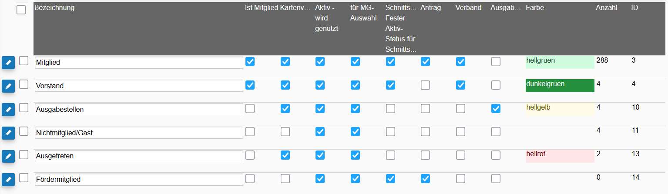Check the Verband box for Fördermitglied

pos(460,178)
